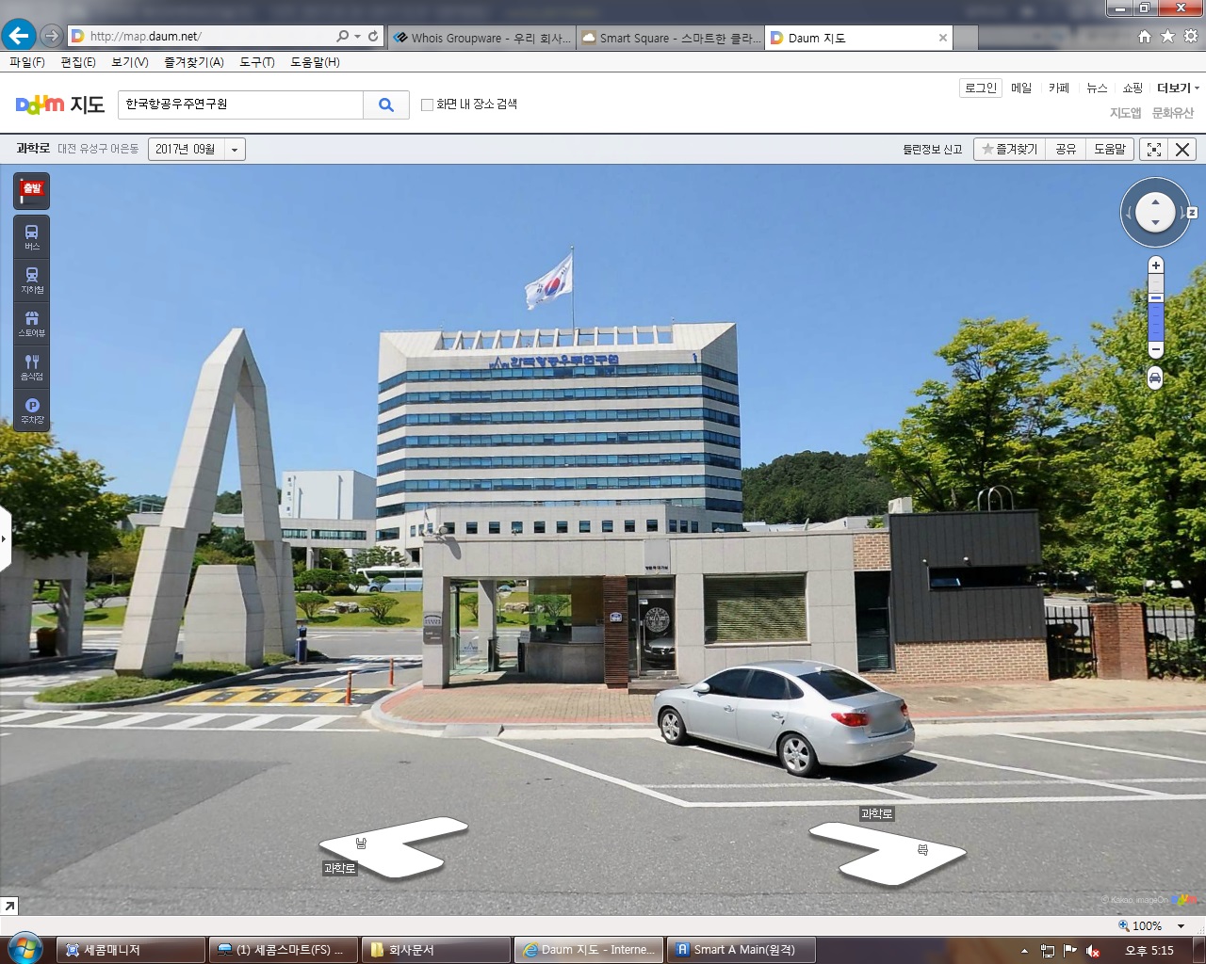This screenshot has width=1206, height=964.
Task: Open the left side panel handle
Action: (x=5, y=538)
